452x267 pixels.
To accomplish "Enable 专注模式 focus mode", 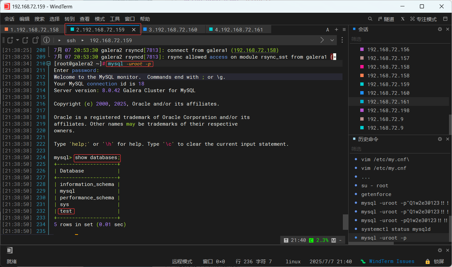I will point(423,19).
